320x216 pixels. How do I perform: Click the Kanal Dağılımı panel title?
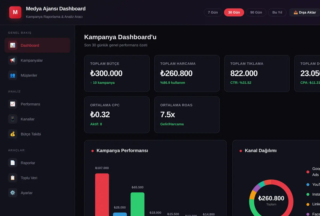pos(261,150)
